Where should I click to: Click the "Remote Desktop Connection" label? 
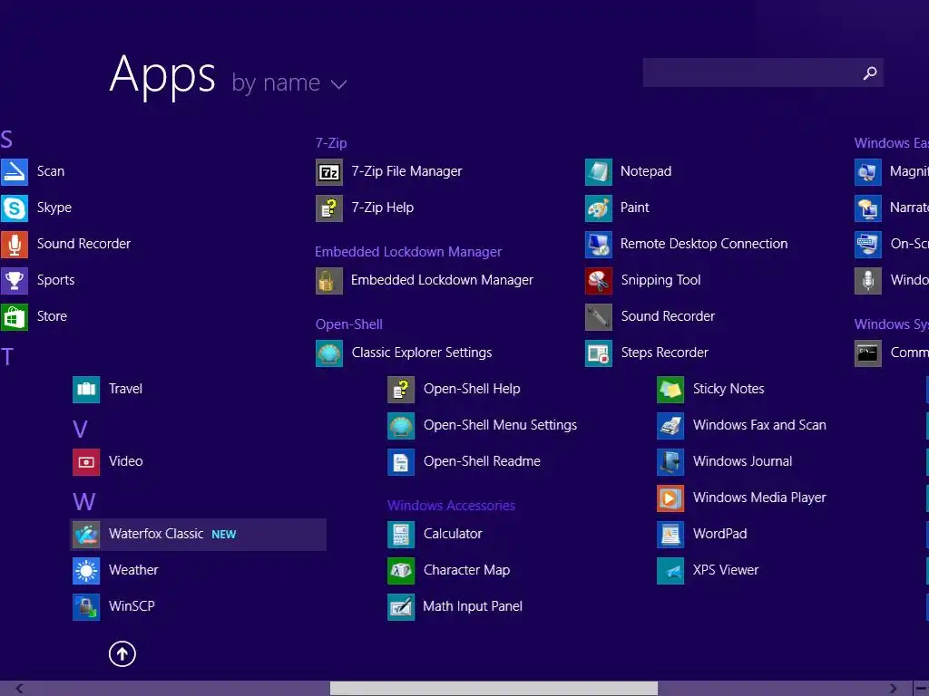704,244
